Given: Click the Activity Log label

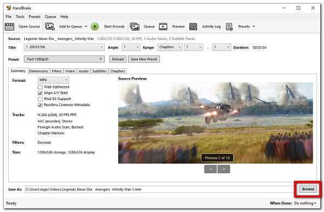Looking at the screenshot, I should [x=211, y=26].
